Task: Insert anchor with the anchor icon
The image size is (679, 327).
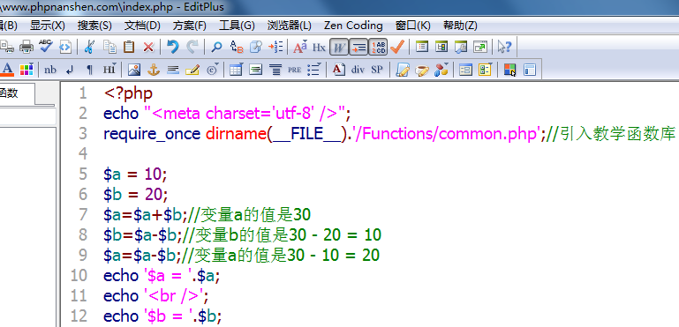Action: pyautogui.click(x=154, y=70)
